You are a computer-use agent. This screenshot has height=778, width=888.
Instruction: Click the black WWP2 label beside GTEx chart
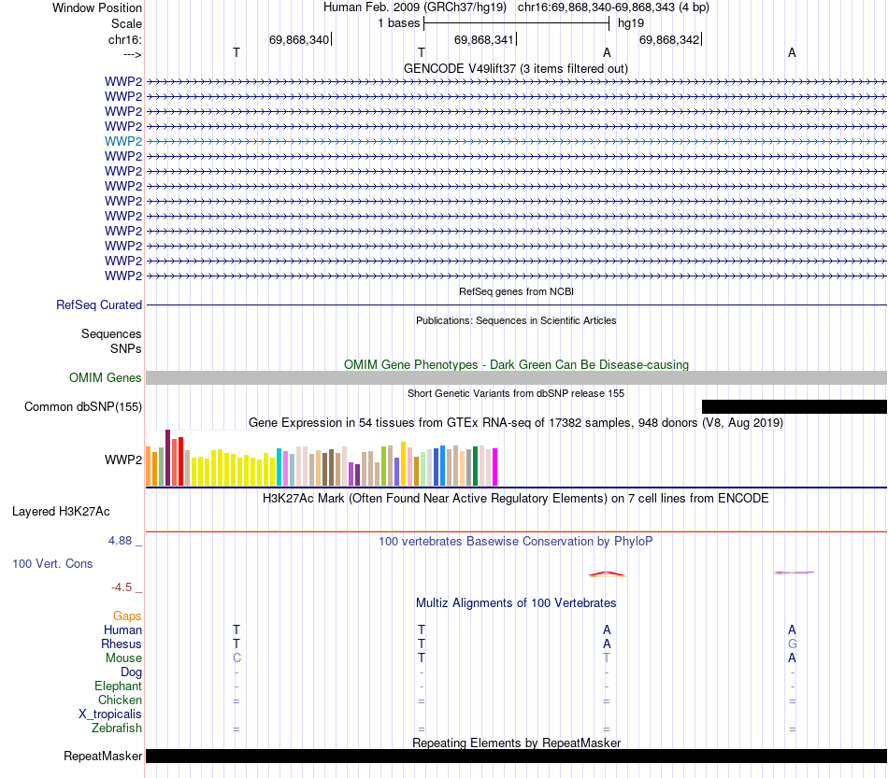tap(122, 460)
